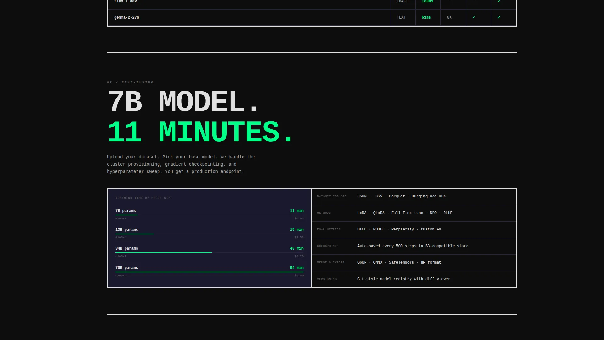Click the '19 min' training time
This screenshot has height=340, width=604.
click(297, 229)
